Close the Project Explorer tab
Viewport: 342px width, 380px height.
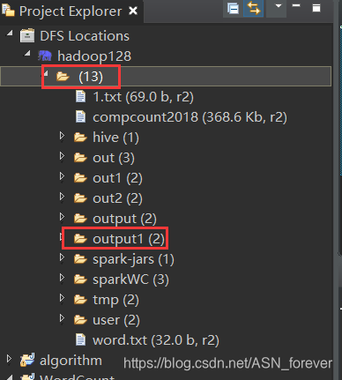tap(133, 11)
